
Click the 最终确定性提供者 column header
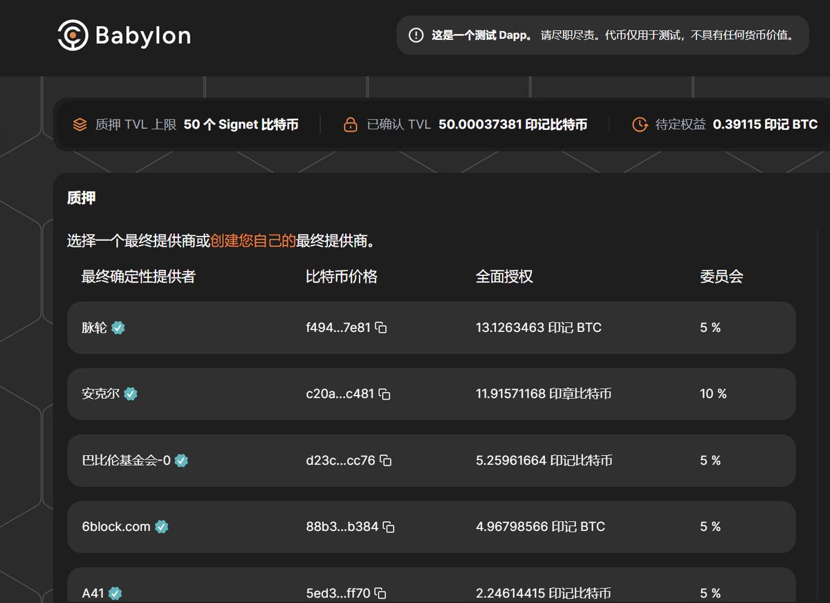point(138,277)
